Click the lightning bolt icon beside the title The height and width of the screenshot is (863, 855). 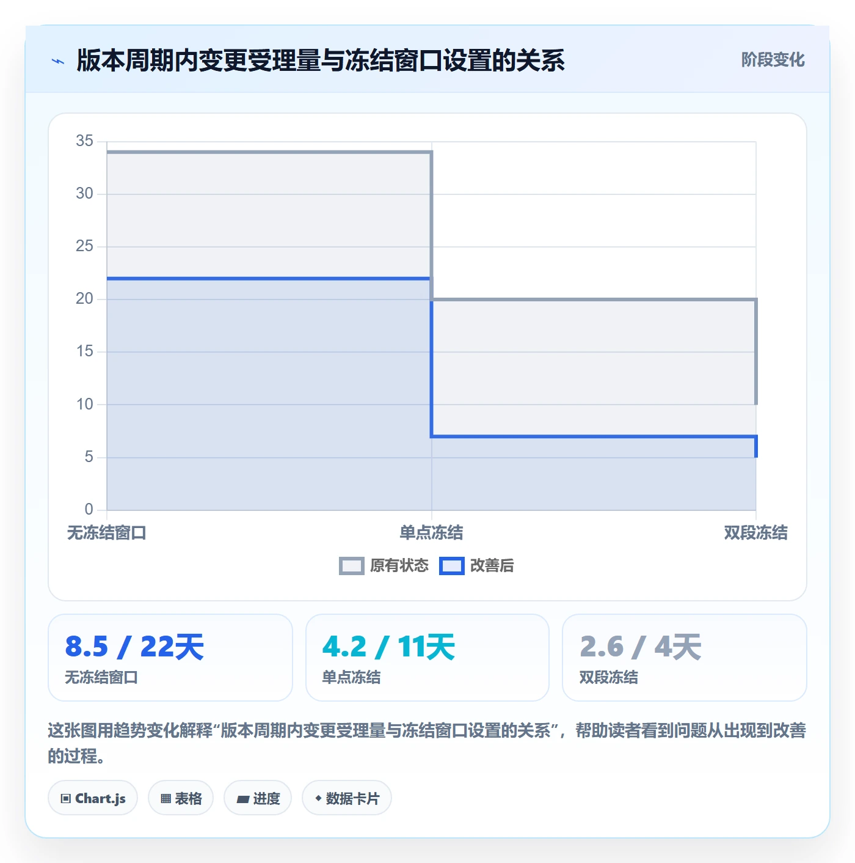tap(58, 61)
